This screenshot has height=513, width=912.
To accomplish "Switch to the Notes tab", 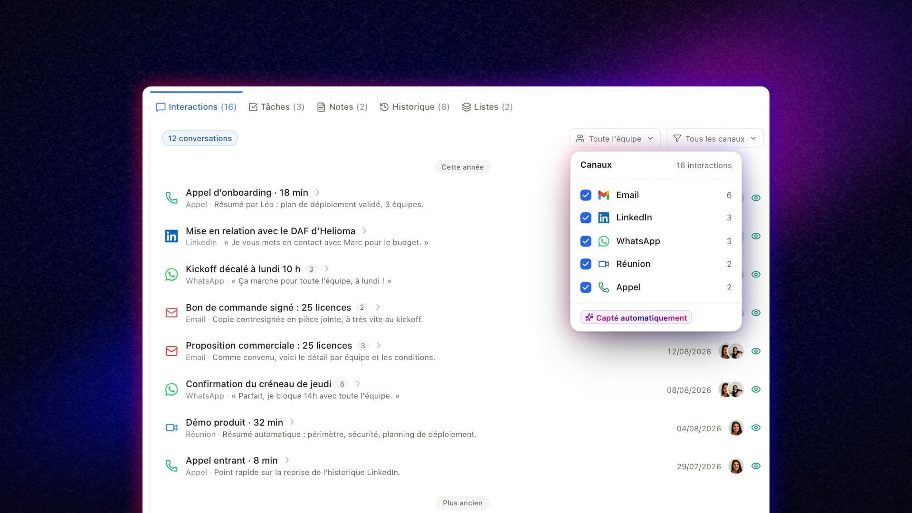I will 342,107.
